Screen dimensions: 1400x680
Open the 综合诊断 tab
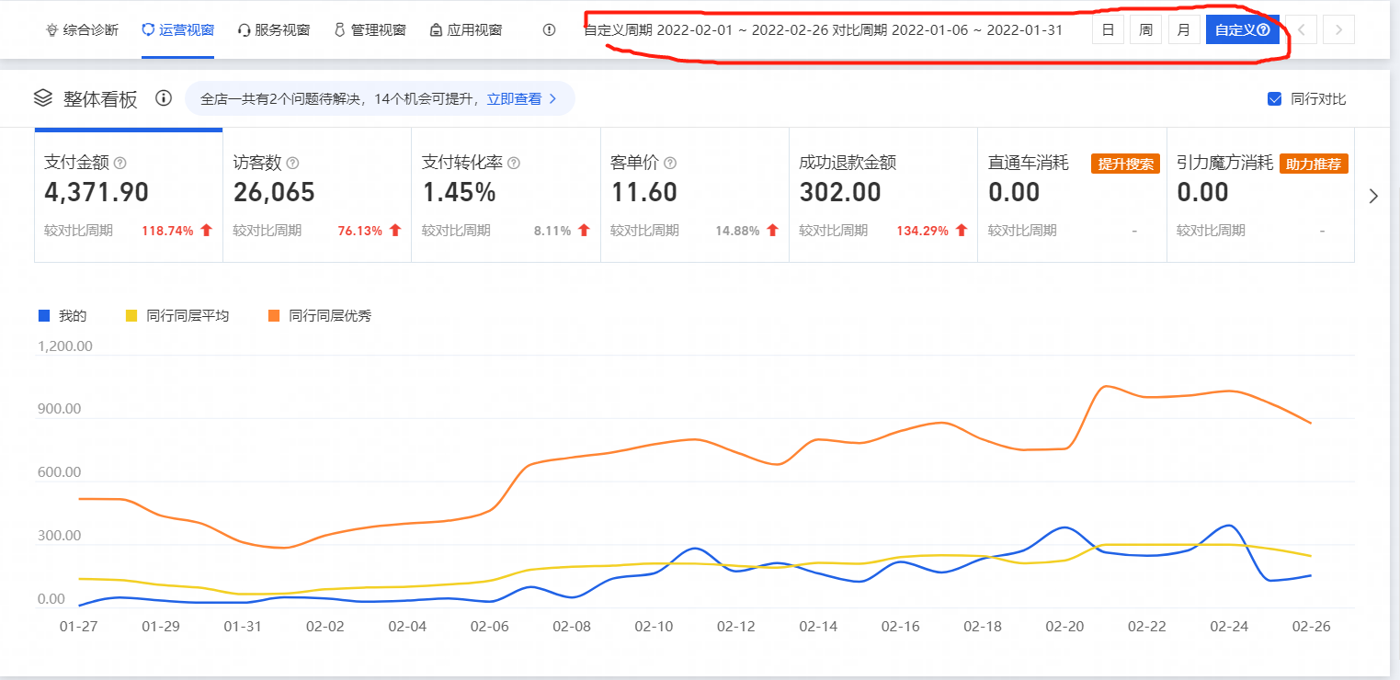(82, 29)
